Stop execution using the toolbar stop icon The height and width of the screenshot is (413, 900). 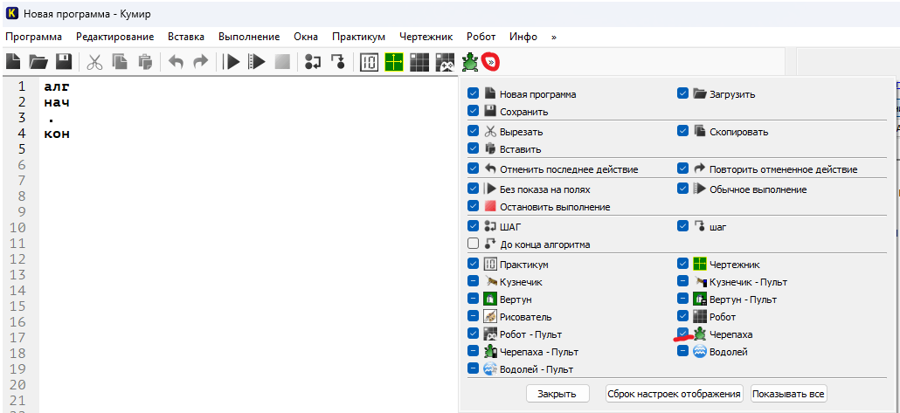click(x=281, y=62)
